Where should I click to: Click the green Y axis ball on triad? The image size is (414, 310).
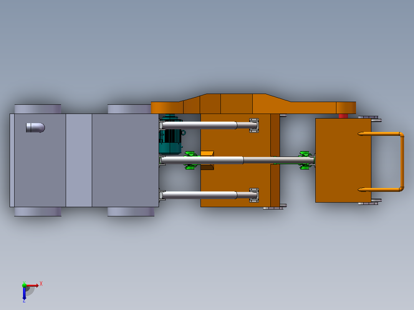[24, 285]
